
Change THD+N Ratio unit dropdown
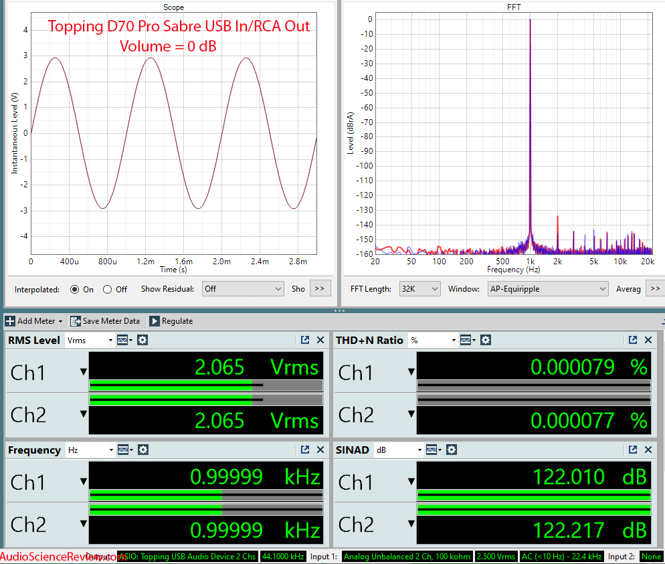(433, 340)
